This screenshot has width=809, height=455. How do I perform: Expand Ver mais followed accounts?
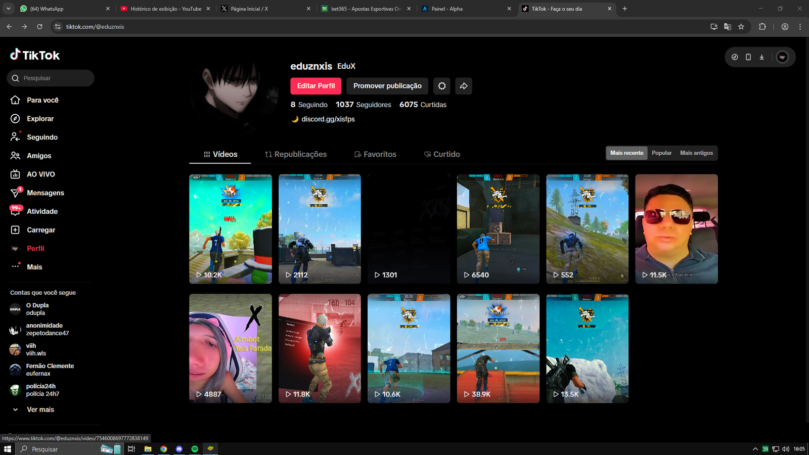pos(40,409)
